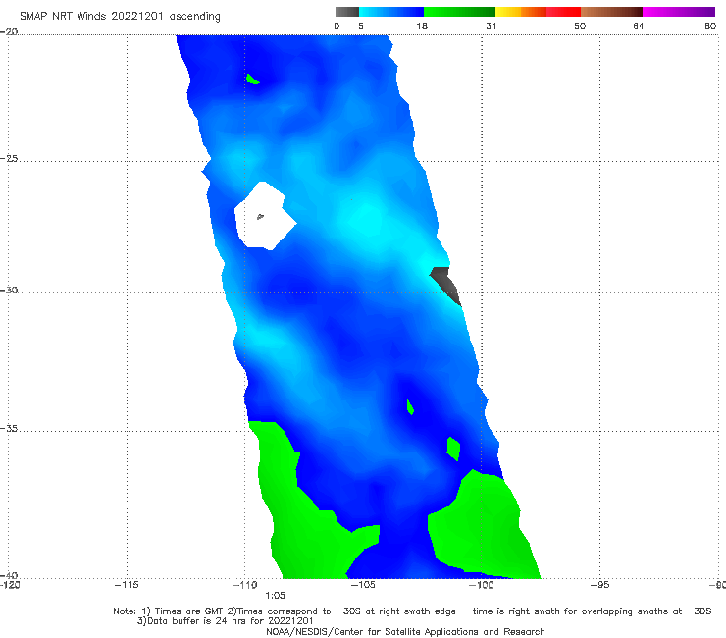Screen dimensions: 726x638
Task: Click the yellow-to-red 34-50 colorbar segment
Action: coord(538,12)
